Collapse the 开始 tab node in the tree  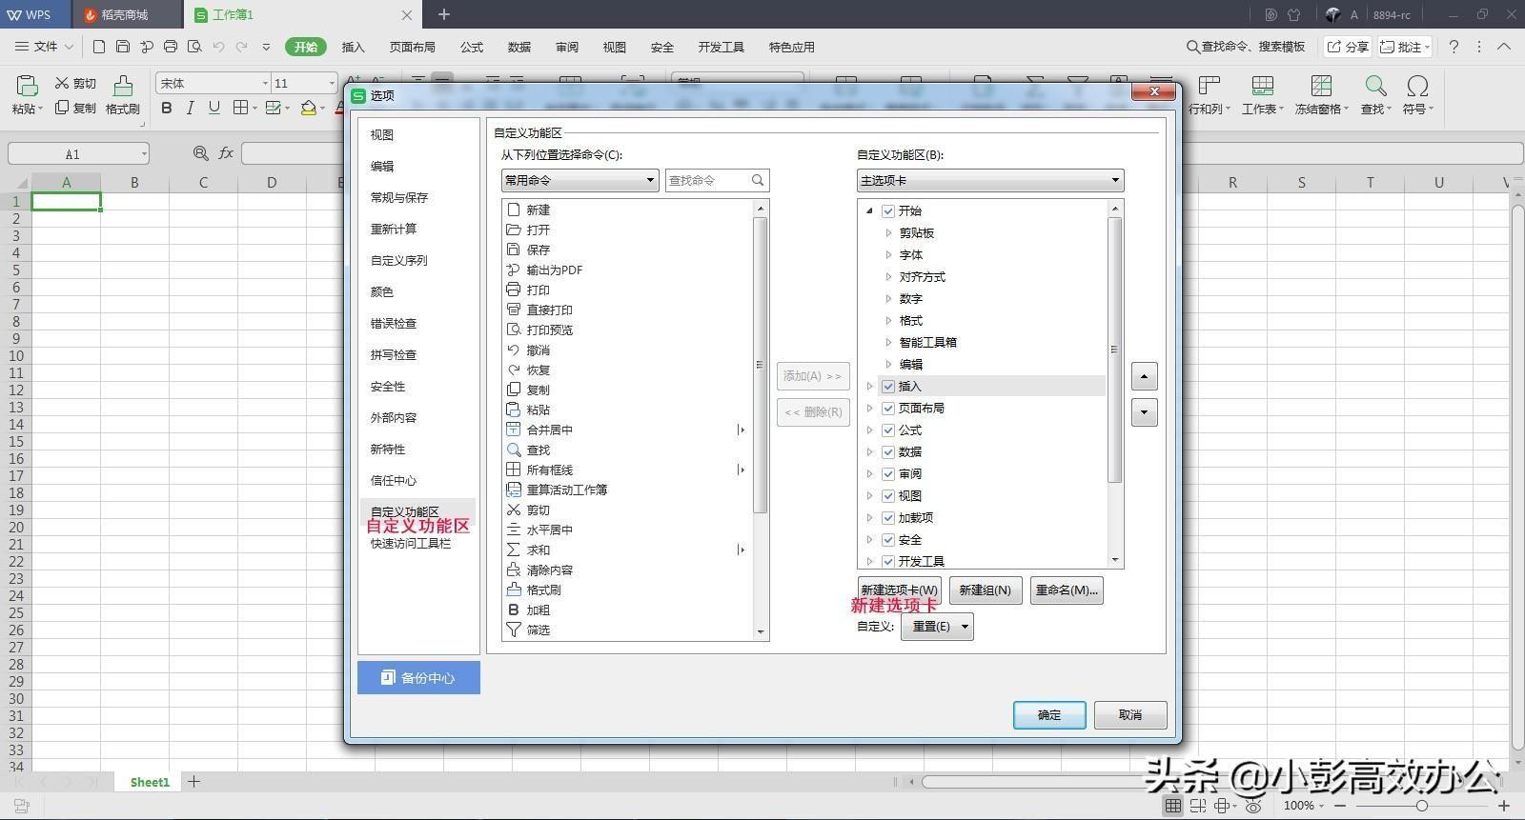(x=869, y=211)
